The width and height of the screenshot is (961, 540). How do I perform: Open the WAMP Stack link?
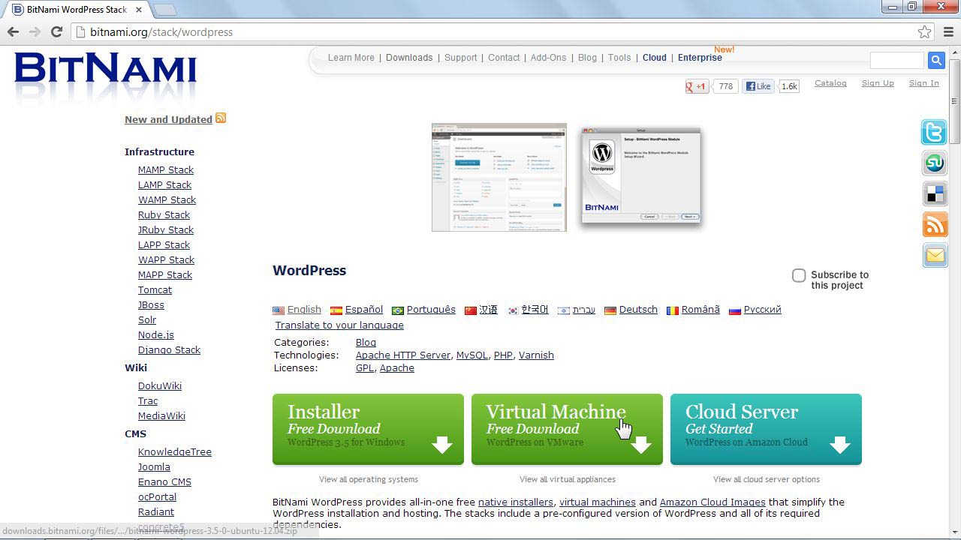[x=167, y=199]
